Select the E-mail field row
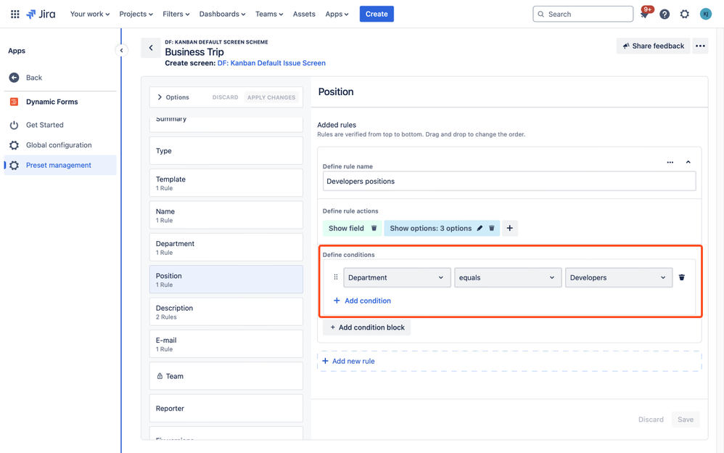This screenshot has height=453, width=724. [x=226, y=344]
